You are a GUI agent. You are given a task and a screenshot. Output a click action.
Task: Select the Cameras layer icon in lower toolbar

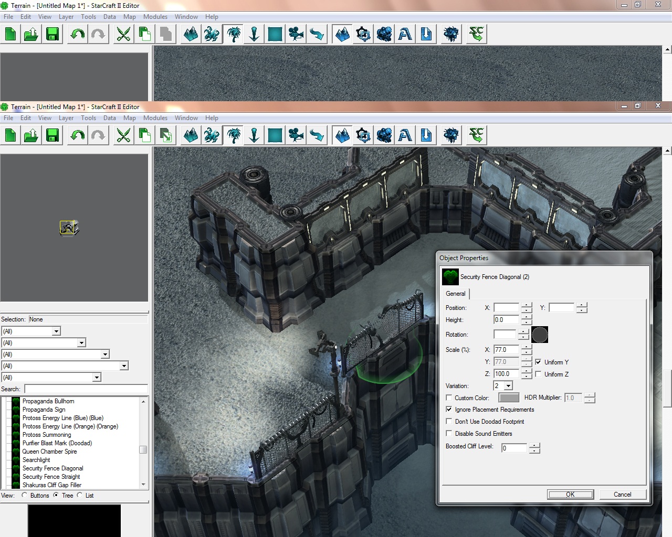click(x=296, y=136)
